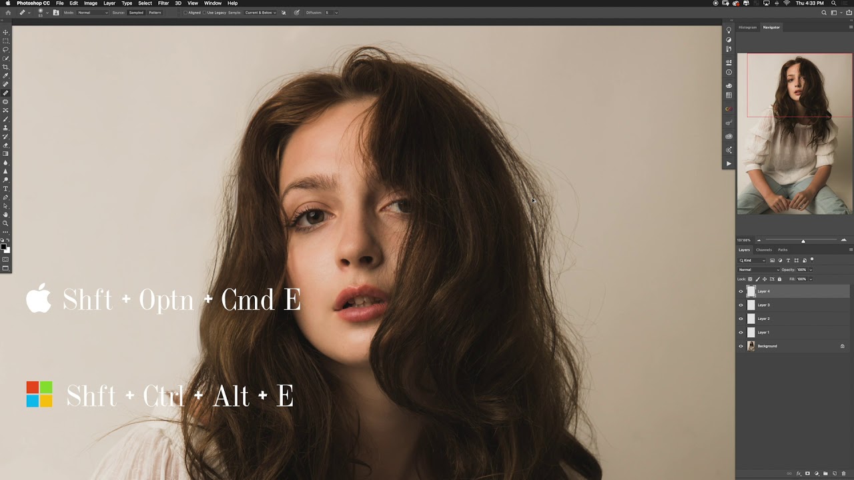Viewport: 854px width, 480px height.
Task: Select the Zoom tool
Action: coord(5,223)
